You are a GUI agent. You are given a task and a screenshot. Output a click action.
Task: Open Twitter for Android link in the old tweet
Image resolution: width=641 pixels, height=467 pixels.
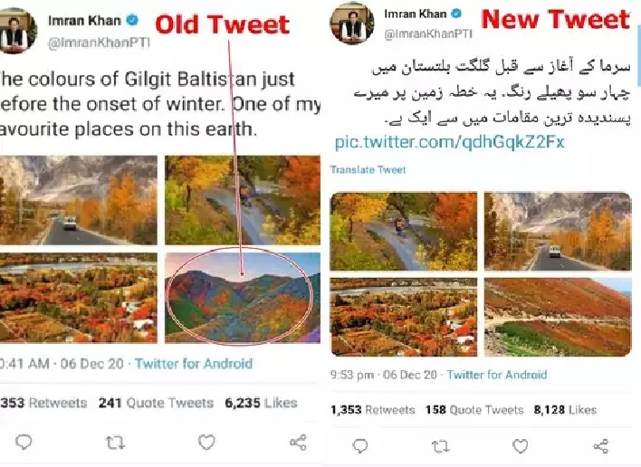coord(193,364)
